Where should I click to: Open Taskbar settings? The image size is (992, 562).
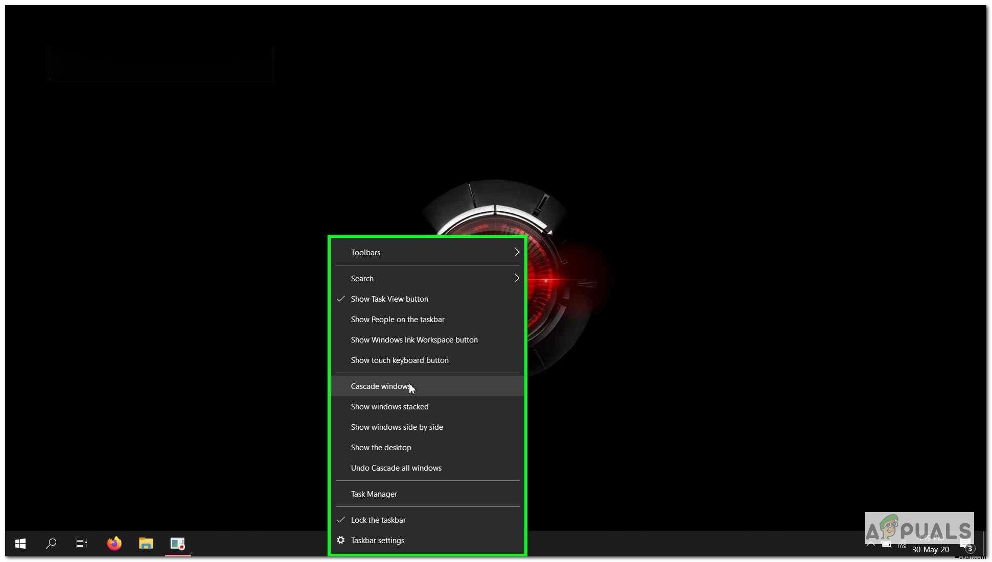[378, 540]
